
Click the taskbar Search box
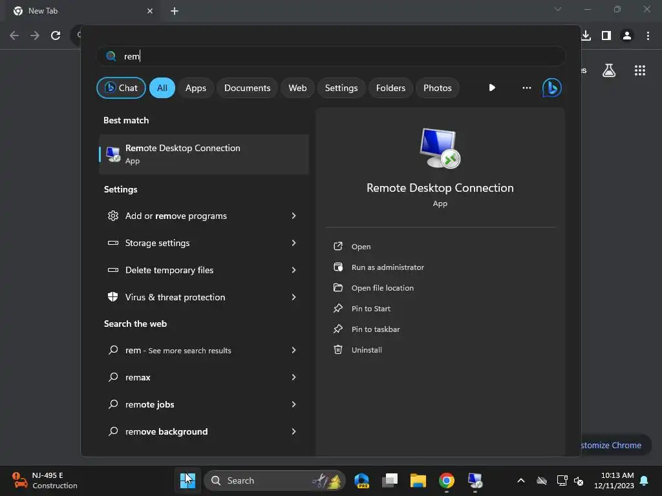tap(275, 480)
